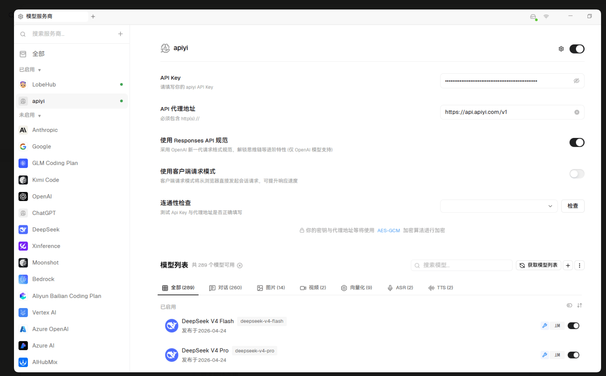Open the three-dot model list menu
The image size is (606, 376).
(579, 265)
